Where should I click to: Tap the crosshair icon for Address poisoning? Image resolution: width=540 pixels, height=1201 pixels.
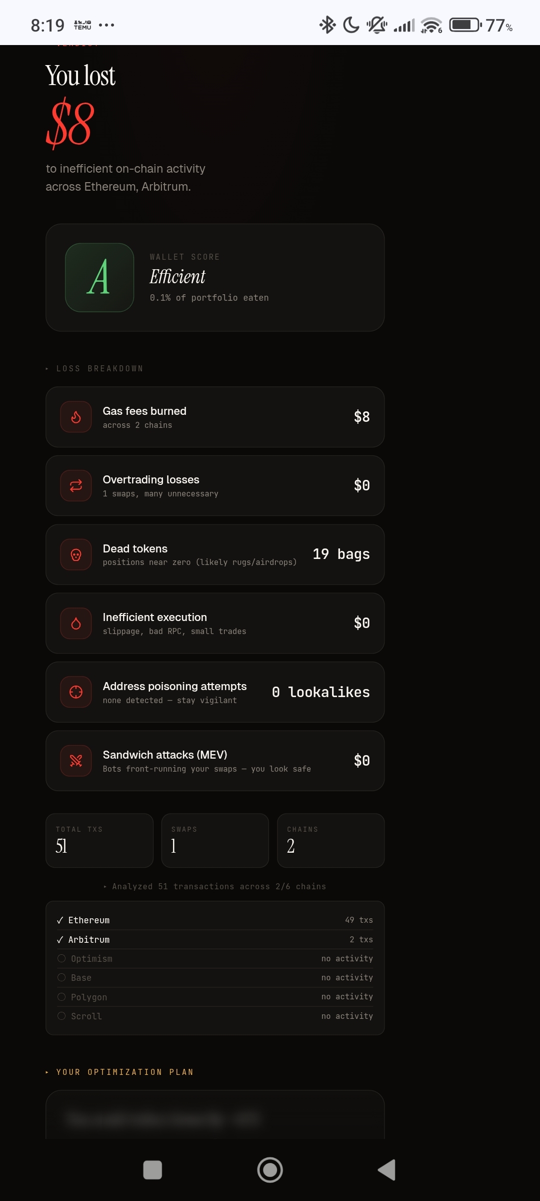[x=76, y=692]
